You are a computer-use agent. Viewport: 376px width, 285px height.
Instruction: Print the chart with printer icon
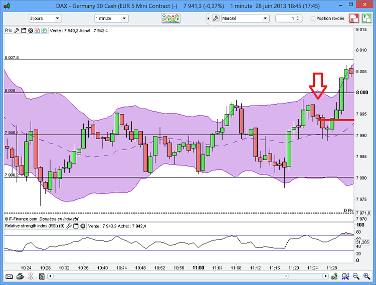coord(20,276)
